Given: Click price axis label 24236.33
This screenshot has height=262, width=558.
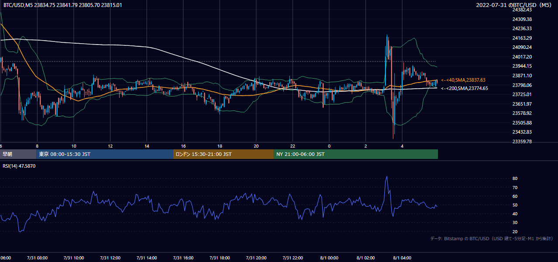Looking at the screenshot, I should (522, 28).
